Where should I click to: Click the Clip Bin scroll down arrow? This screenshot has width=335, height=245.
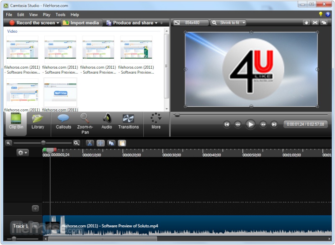[167, 109]
